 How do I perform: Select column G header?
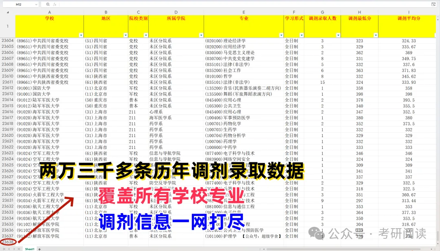322,12
